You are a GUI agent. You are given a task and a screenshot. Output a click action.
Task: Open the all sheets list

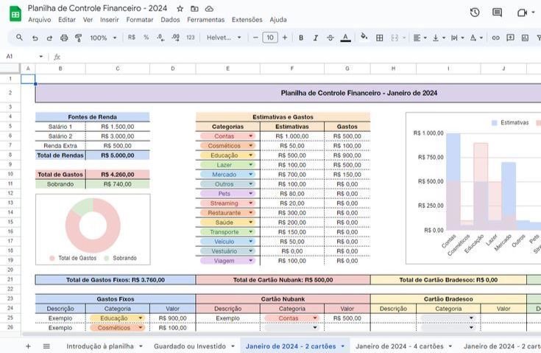(x=46, y=346)
